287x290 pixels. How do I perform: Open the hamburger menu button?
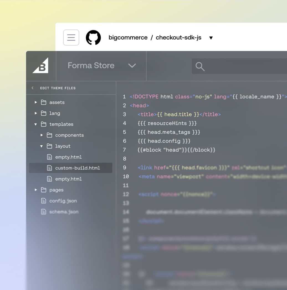pos(71,37)
